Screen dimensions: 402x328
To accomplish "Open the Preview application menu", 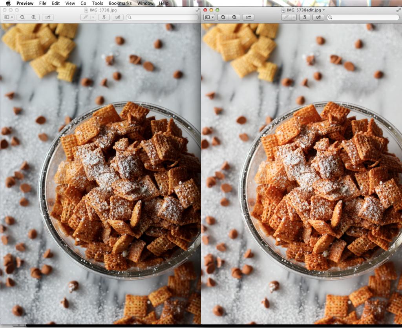I will point(25,3).
